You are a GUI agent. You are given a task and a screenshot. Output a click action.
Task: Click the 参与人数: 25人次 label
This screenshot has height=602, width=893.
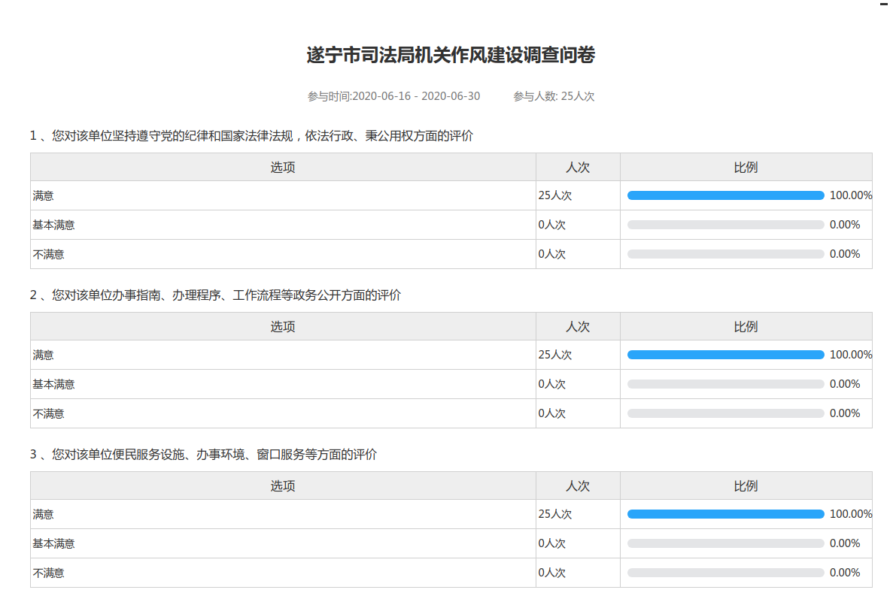tap(554, 96)
